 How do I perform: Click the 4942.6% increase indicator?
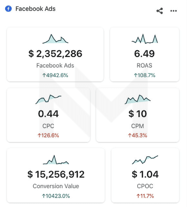coord(55,75)
